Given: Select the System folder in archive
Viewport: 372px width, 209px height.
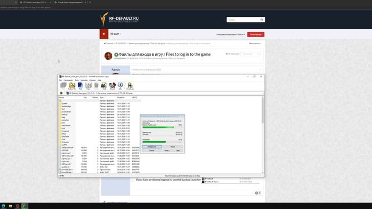Looking at the screenshot, I should point(65,103).
